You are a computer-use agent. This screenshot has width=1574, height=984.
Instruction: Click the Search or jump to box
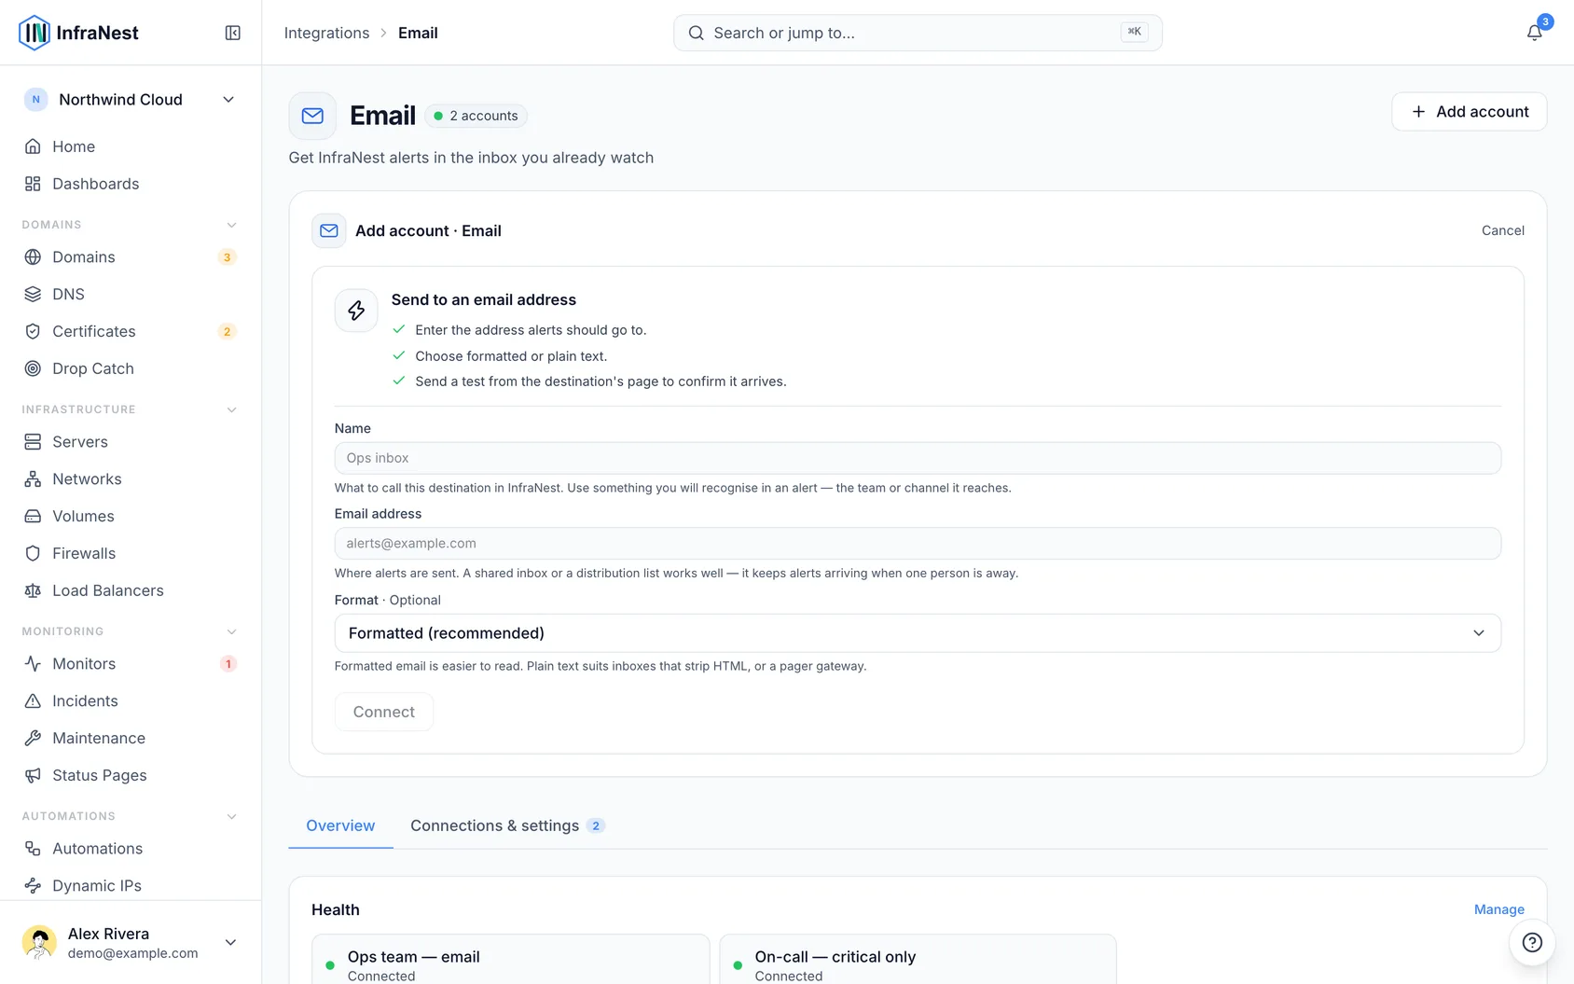[x=918, y=33]
